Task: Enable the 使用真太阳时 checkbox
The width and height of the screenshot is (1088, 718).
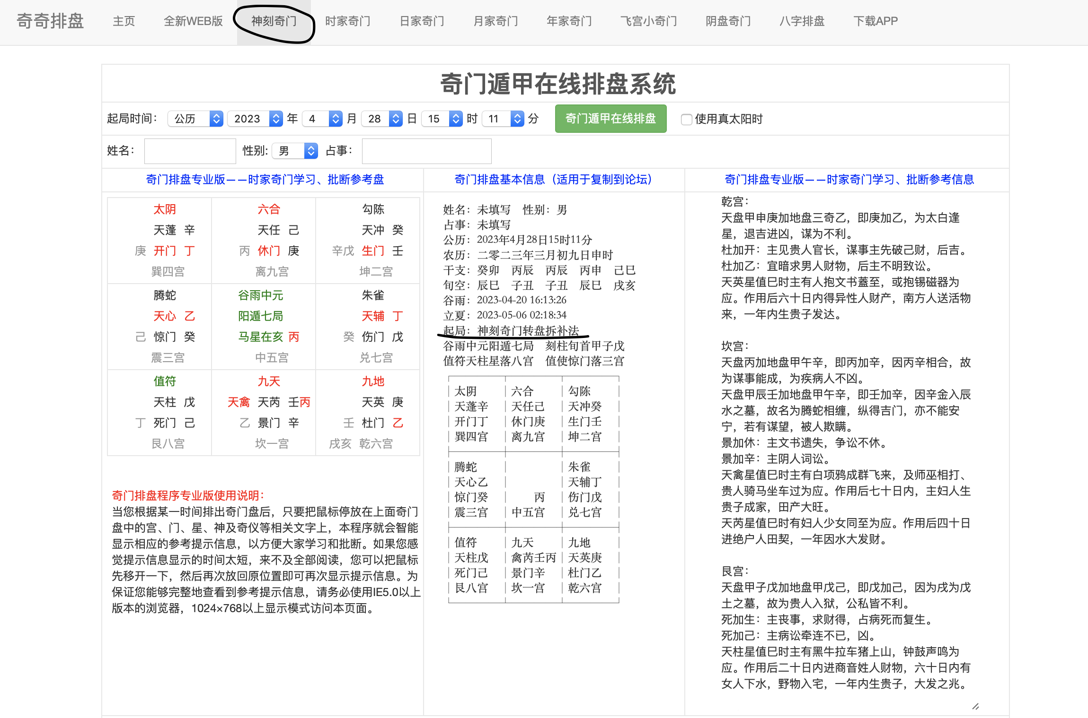Action: (686, 119)
